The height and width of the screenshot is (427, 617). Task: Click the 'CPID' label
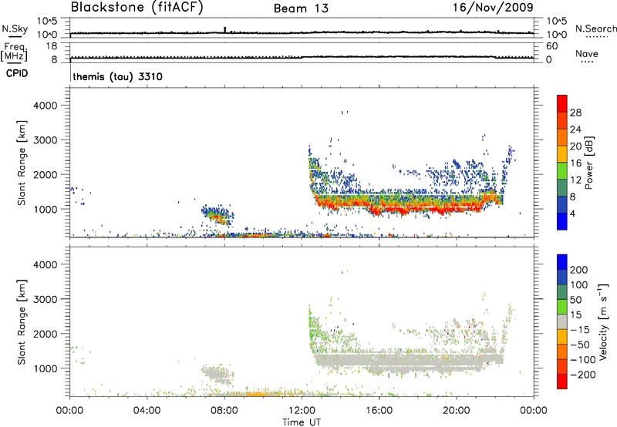[x=17, y=73]
